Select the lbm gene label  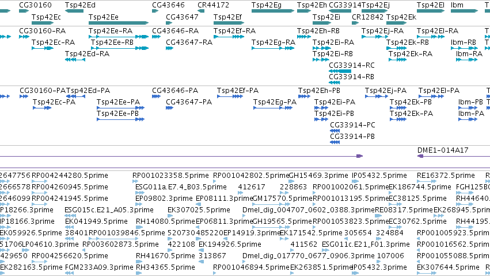(x=457, y=5)
